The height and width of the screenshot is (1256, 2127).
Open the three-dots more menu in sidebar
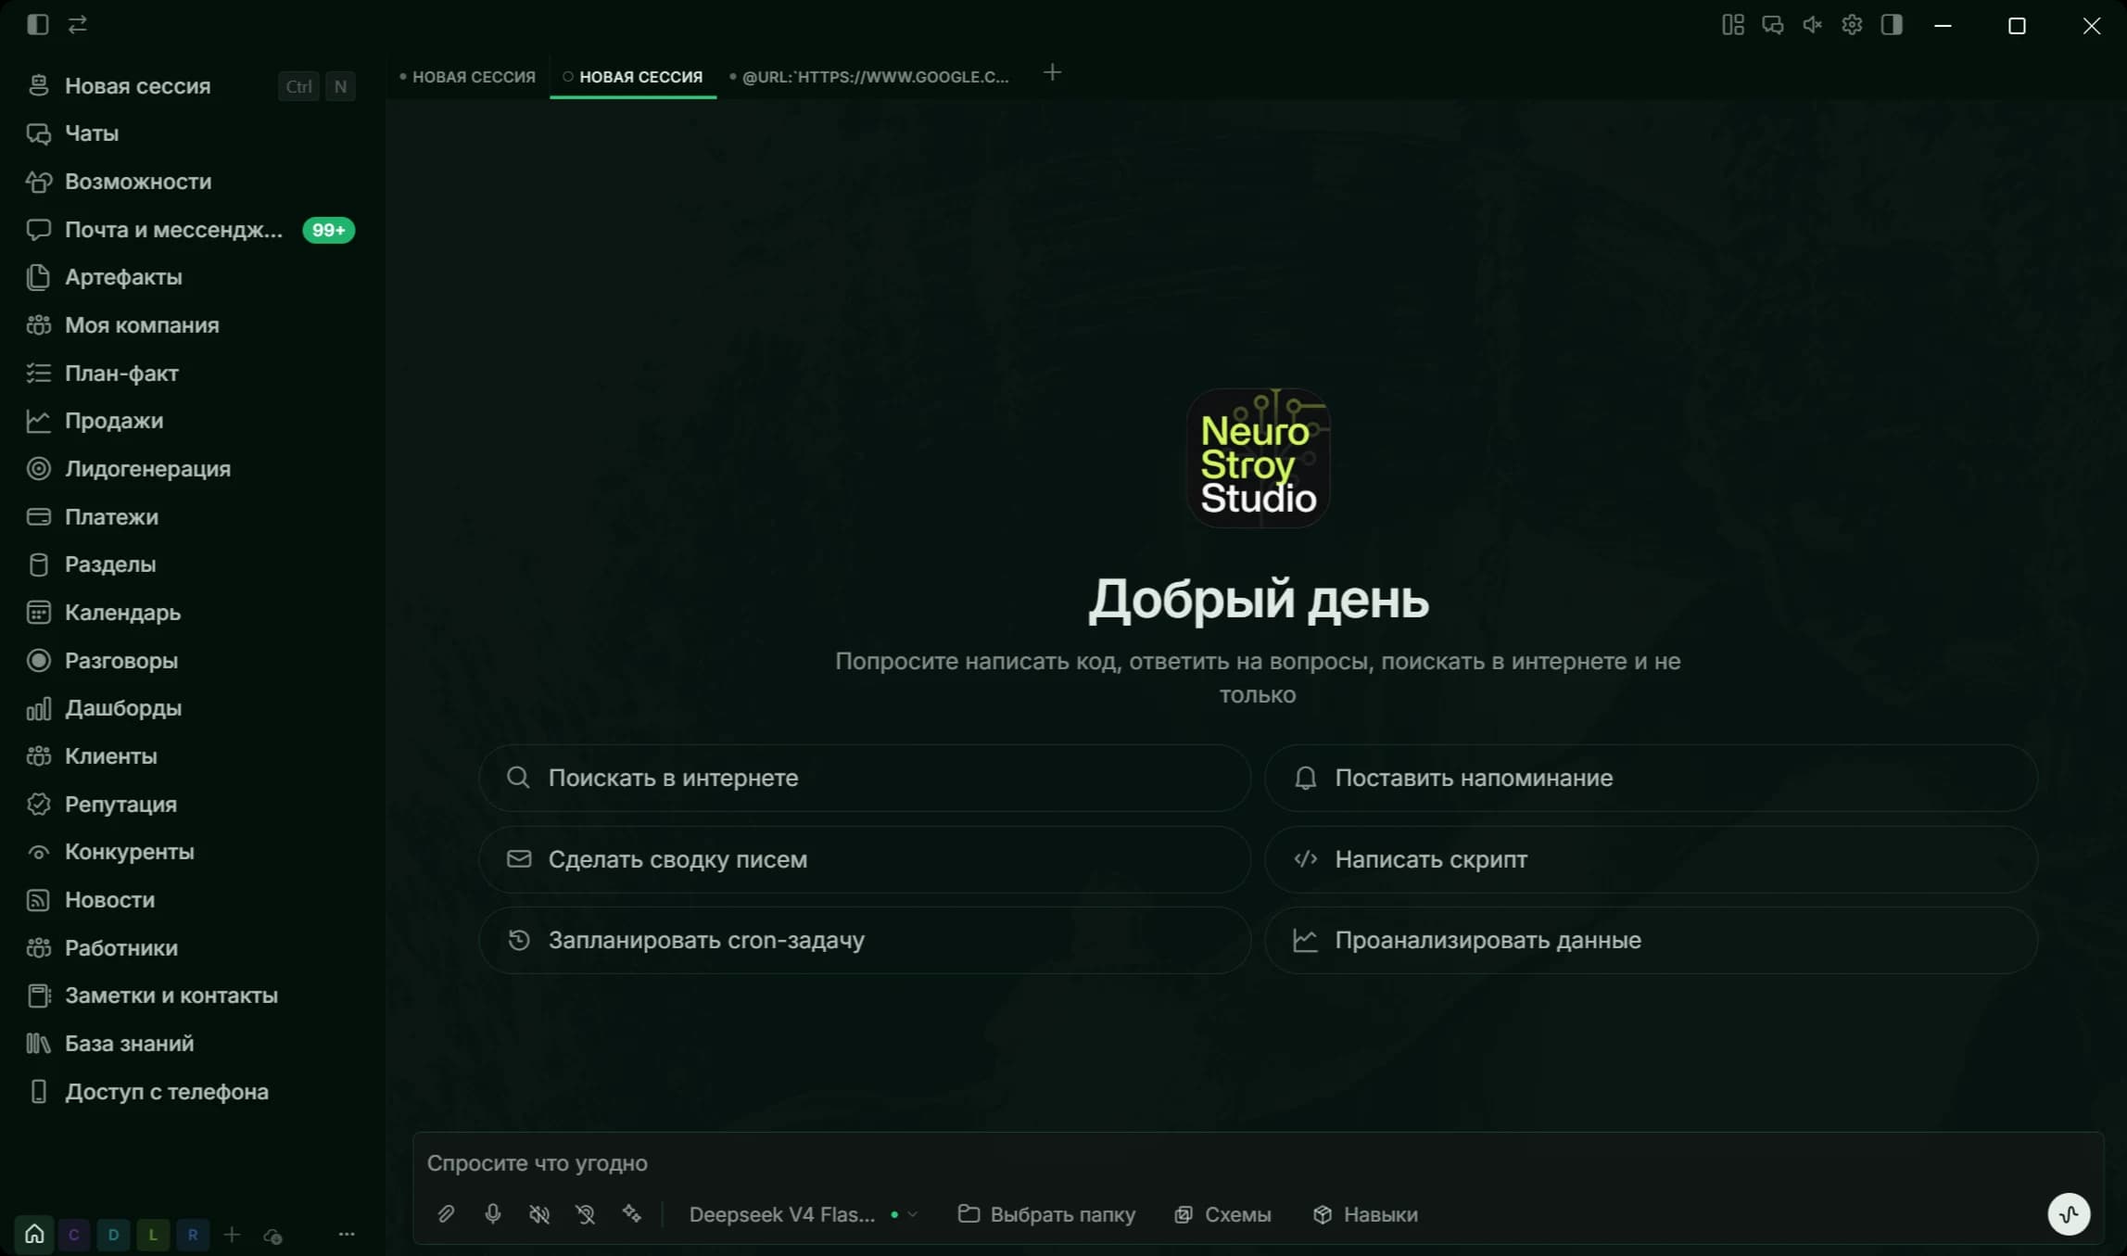[347, 1234]
